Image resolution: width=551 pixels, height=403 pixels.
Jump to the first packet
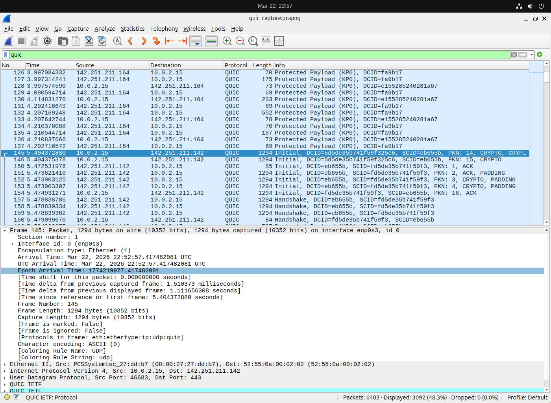click(x=170, y=41)
